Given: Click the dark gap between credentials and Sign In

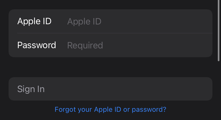Looking at the screenshot, I should coord(111,67).
